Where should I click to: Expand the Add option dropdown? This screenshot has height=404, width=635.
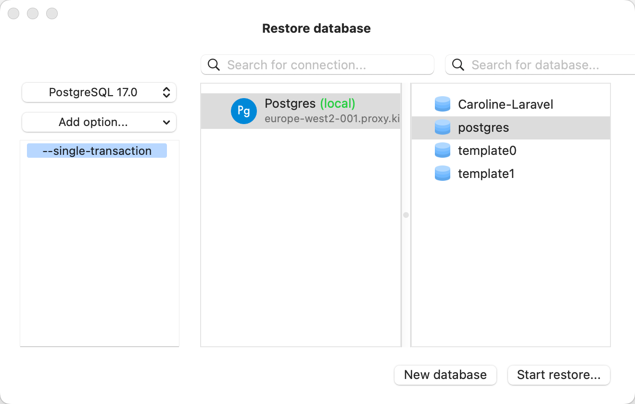click(99, 122)
